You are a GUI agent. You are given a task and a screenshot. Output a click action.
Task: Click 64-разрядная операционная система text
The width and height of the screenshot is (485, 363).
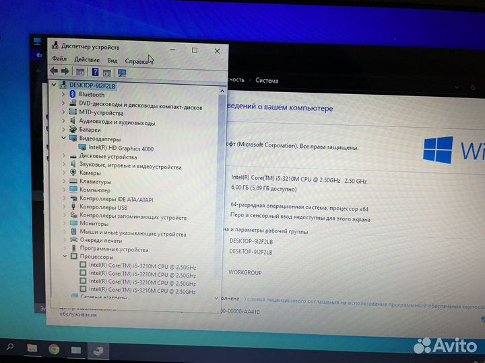coord(299,207)
